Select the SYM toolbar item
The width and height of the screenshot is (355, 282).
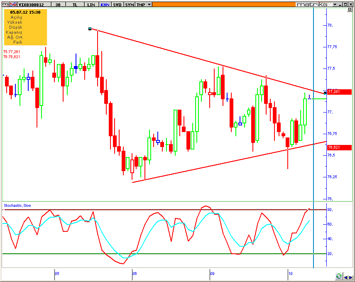coord(130,5)
